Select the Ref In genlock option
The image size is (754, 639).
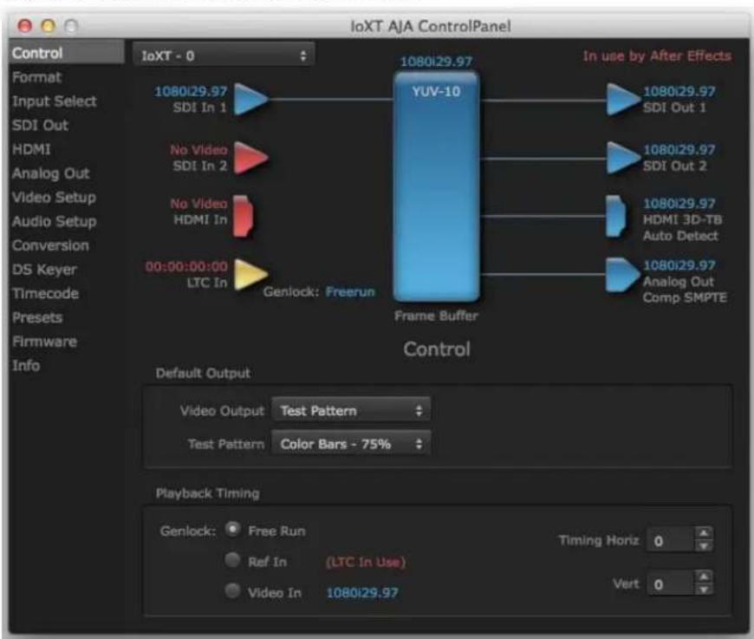233,559
